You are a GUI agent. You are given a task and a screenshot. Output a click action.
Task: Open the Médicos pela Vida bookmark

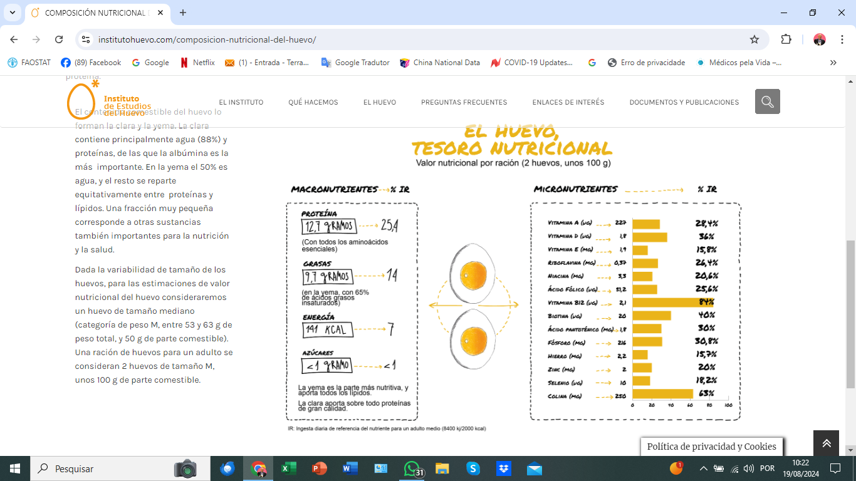click(x=739, y=63)
